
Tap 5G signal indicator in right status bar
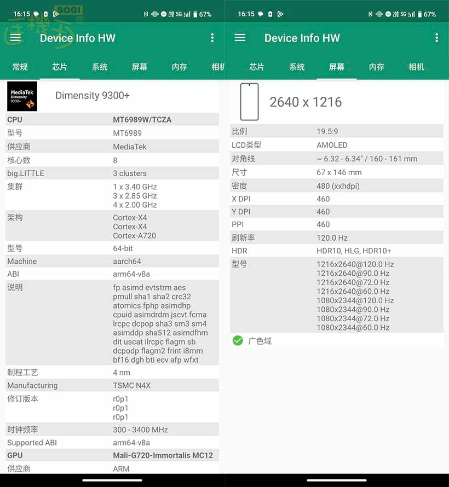pyautogui.click(x=407, y=14)
